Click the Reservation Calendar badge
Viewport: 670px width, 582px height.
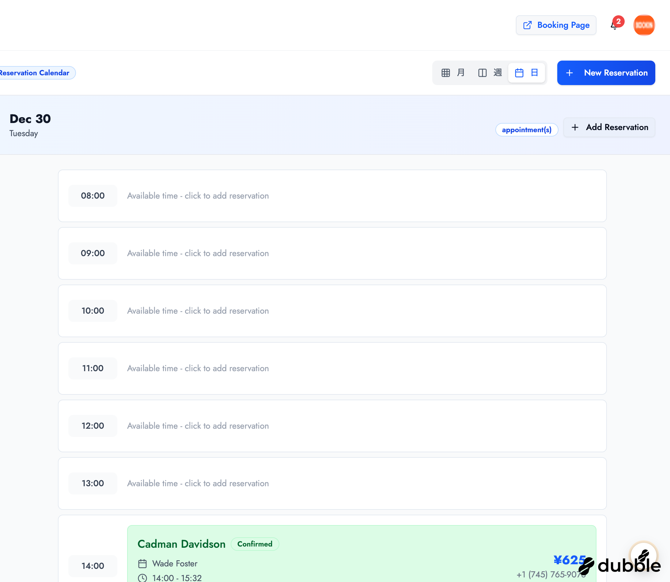pyautogui.click(x=35, y=73)
